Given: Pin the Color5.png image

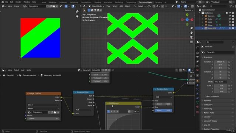Looking at the screenshot, I should tap(61, 6).
